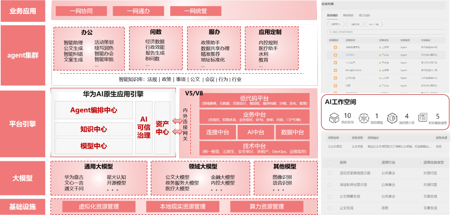Click the 技术中台 box

[254, 148]
